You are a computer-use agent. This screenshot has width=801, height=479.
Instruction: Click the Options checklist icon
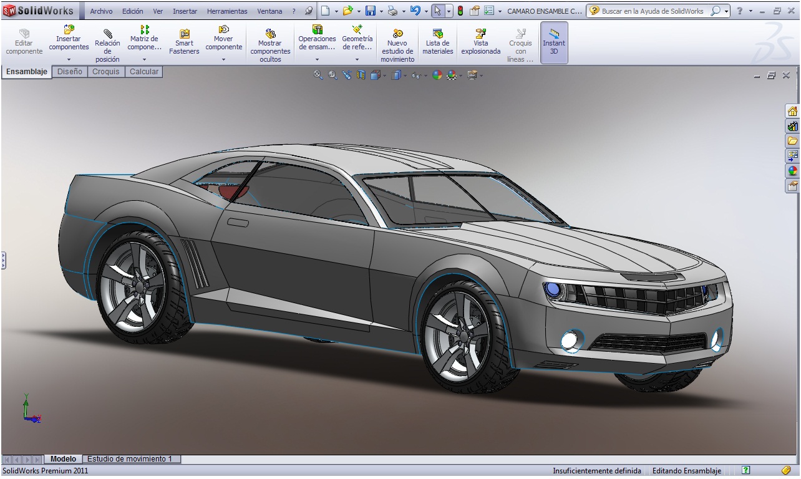click(x=489, y=11)
